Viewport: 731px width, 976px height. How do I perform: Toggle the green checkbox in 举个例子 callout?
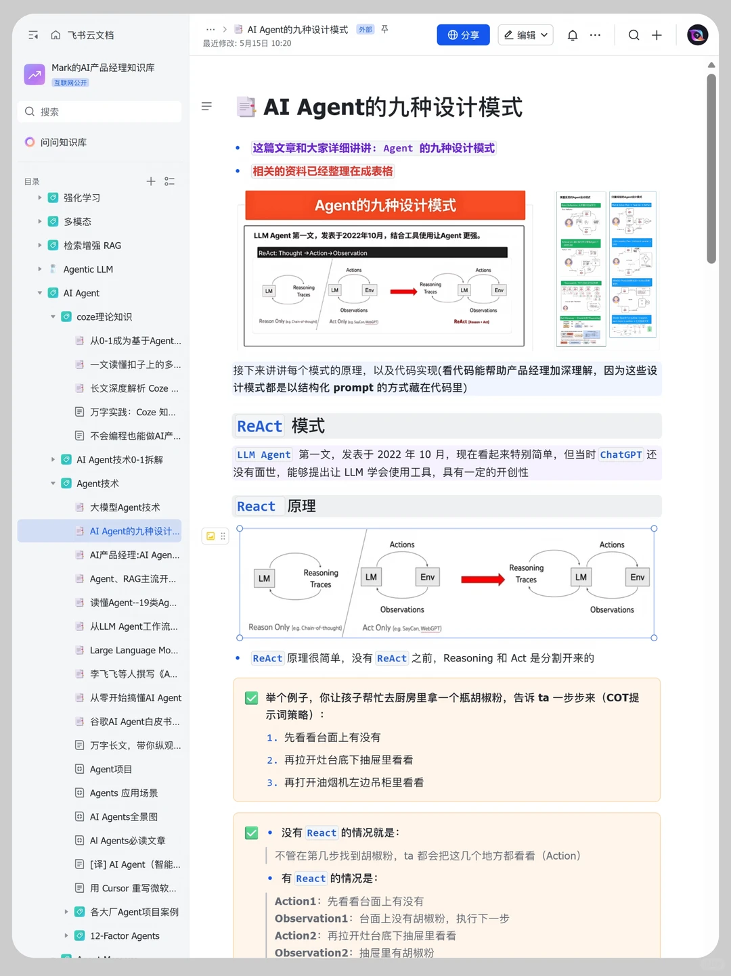coord(251,698)
